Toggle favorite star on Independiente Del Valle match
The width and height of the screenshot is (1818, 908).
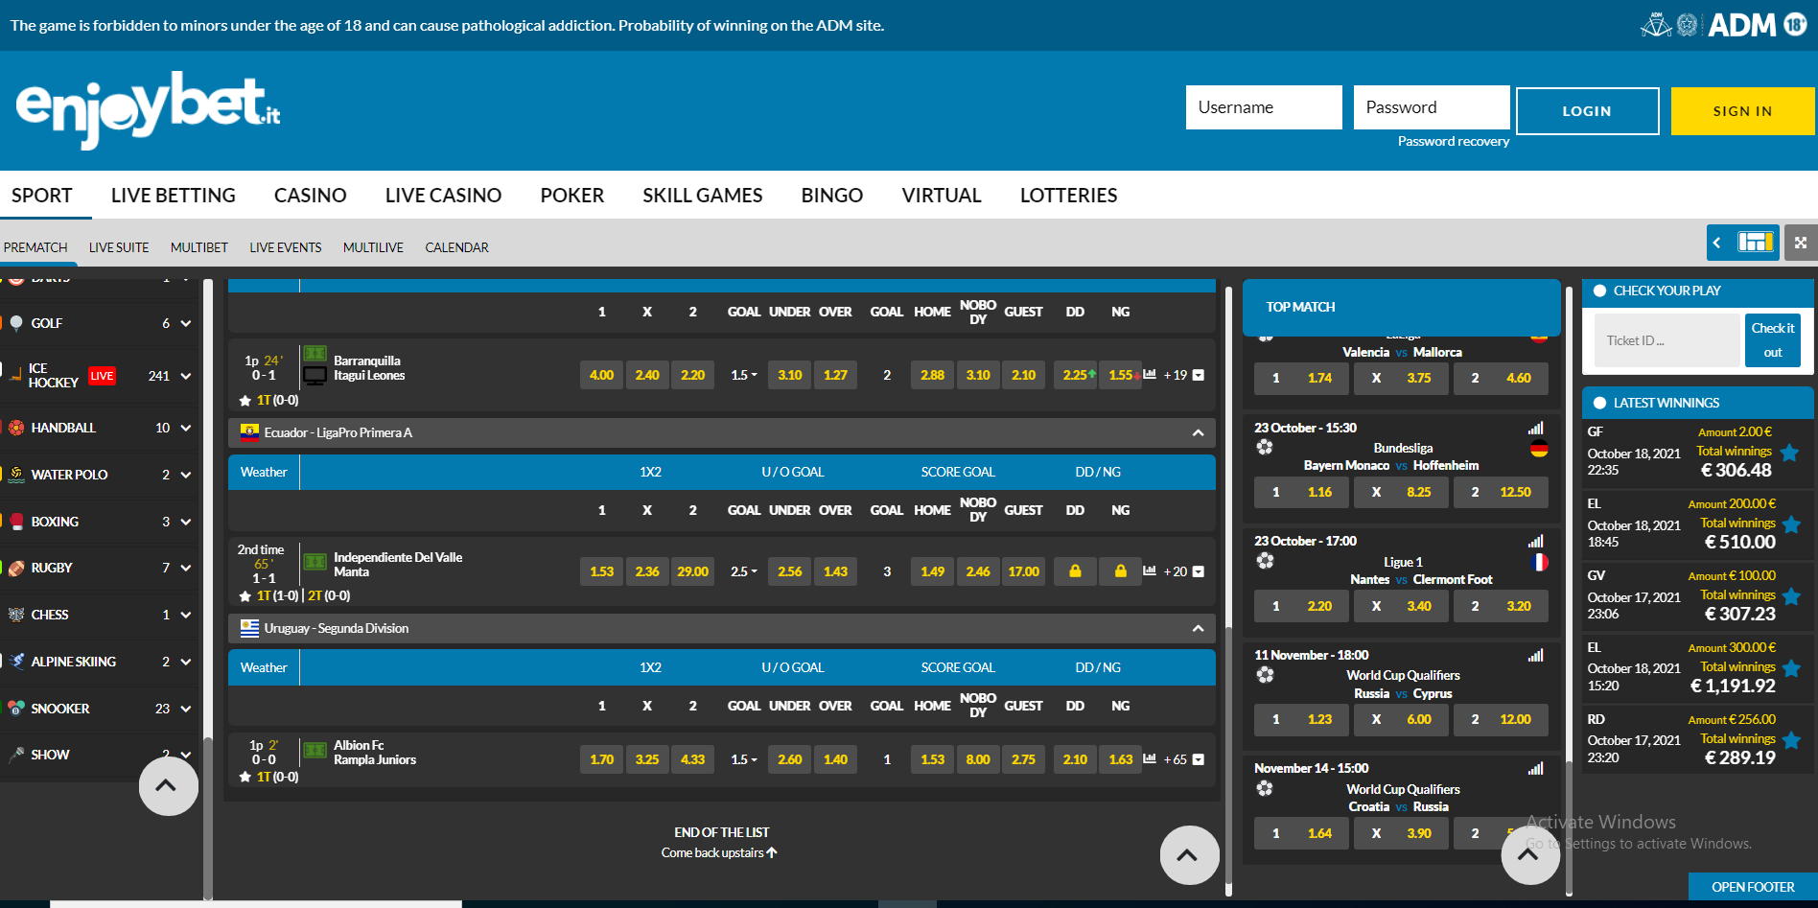[x=244, y=594]
